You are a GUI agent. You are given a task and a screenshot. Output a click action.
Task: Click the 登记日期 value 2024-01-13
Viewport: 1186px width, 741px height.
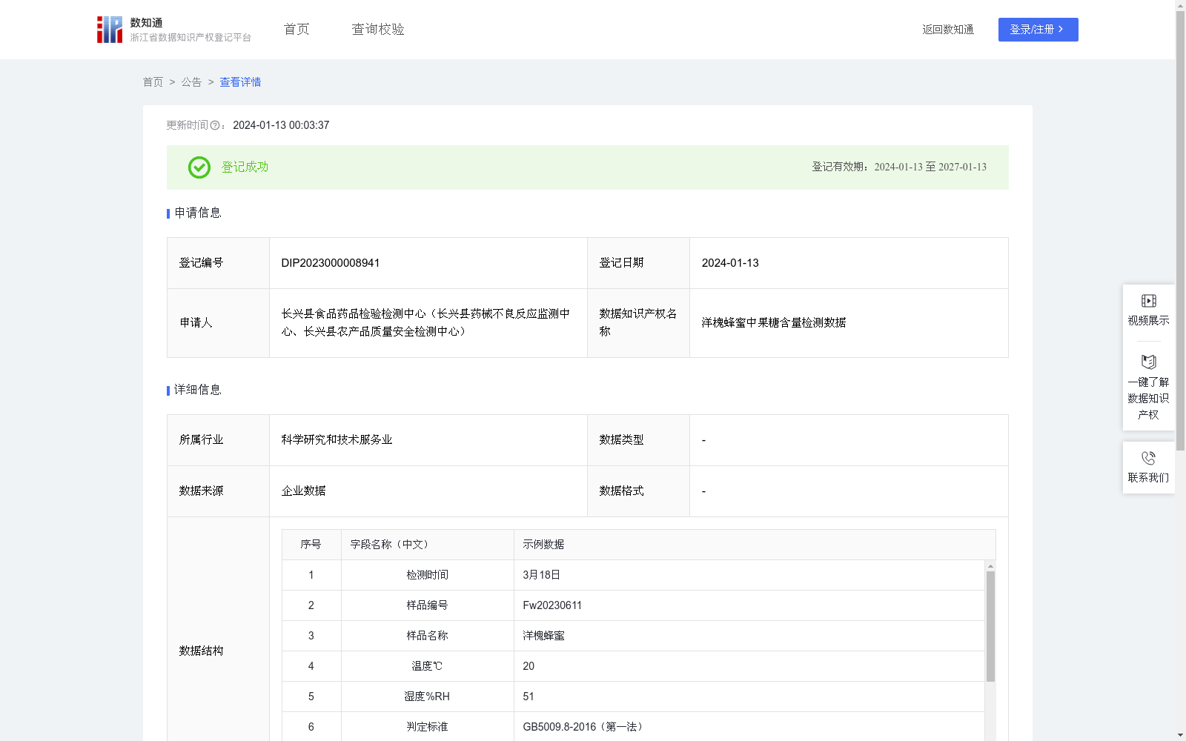tap(730, 263)
